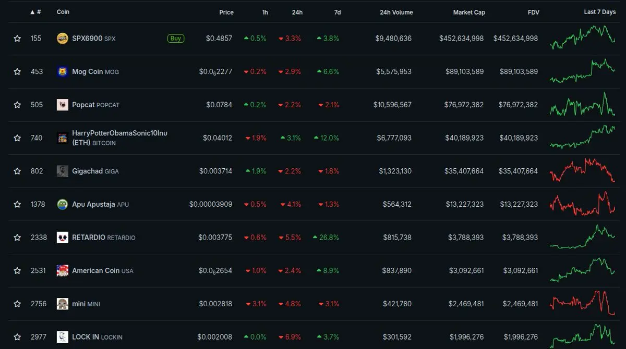The width and height of the screenshot is (626, 349).
Task: Open American Coin sparkline chart
Action: pyautogui.click(x=583, y=270)
